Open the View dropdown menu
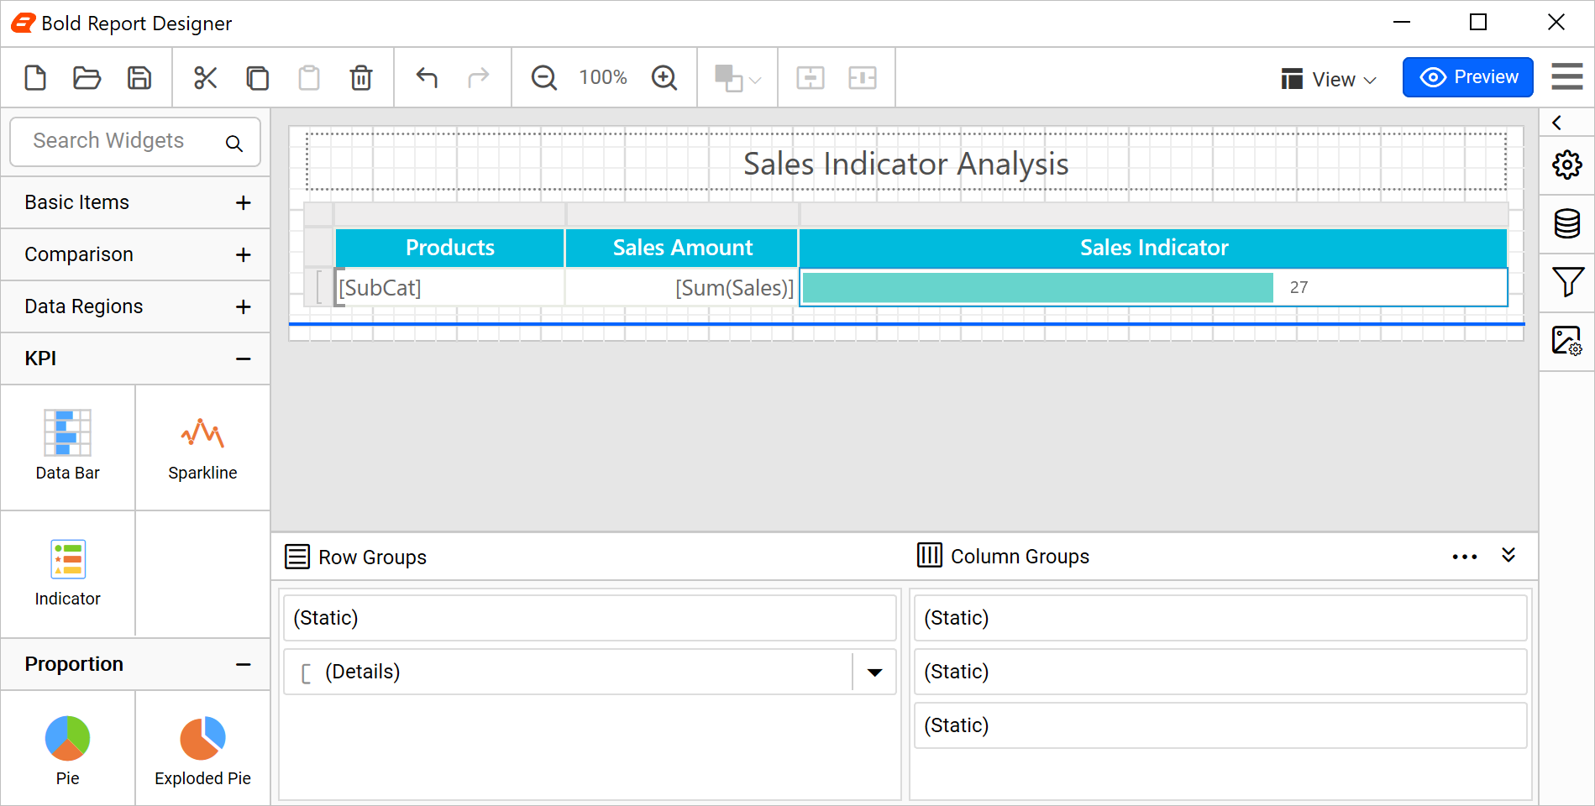The width and height of the screenshot is (1595, 806). coord(1329,79)
